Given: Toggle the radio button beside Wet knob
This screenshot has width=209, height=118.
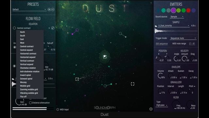Looking at the screenshot, I should coord(14,66).
